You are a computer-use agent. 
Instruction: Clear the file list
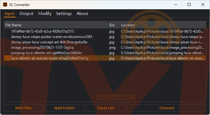point(106,108)
